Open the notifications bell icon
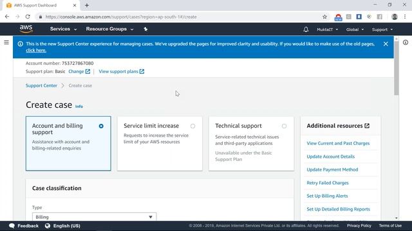Screen dimensions: 412x231 [306, 30]
